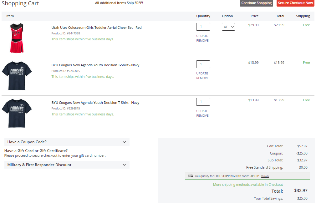Remove the second BYU Cougars T-shirt
Viewport: 316px width, 203px height.
click(202, 116)
